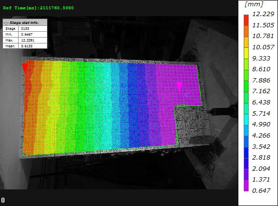The height and width of the screenshot is (206, 278).
Task: Click the magenta minimum displacement marker
Action: click(x=180, y=85)
